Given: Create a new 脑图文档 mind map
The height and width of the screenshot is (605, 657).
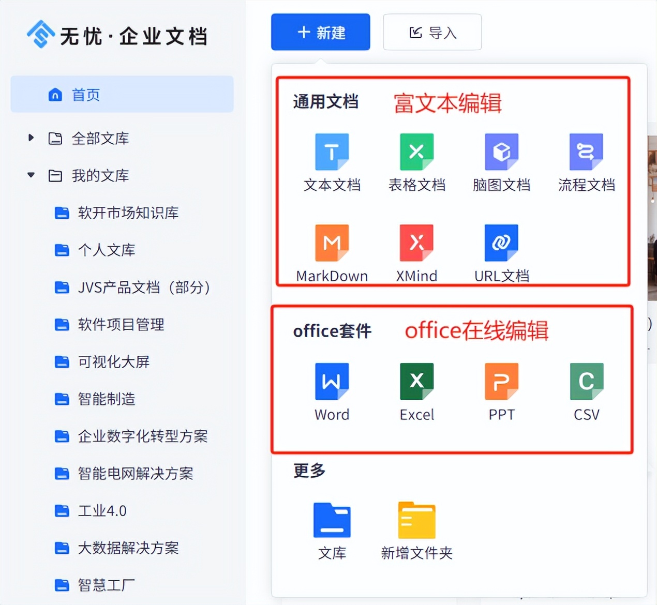Looking at the screenshot, I should [x=502, y=162].
